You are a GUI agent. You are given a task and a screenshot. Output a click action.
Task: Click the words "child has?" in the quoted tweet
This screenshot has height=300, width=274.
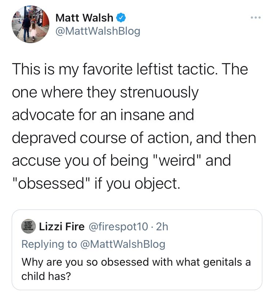[46, 276]
